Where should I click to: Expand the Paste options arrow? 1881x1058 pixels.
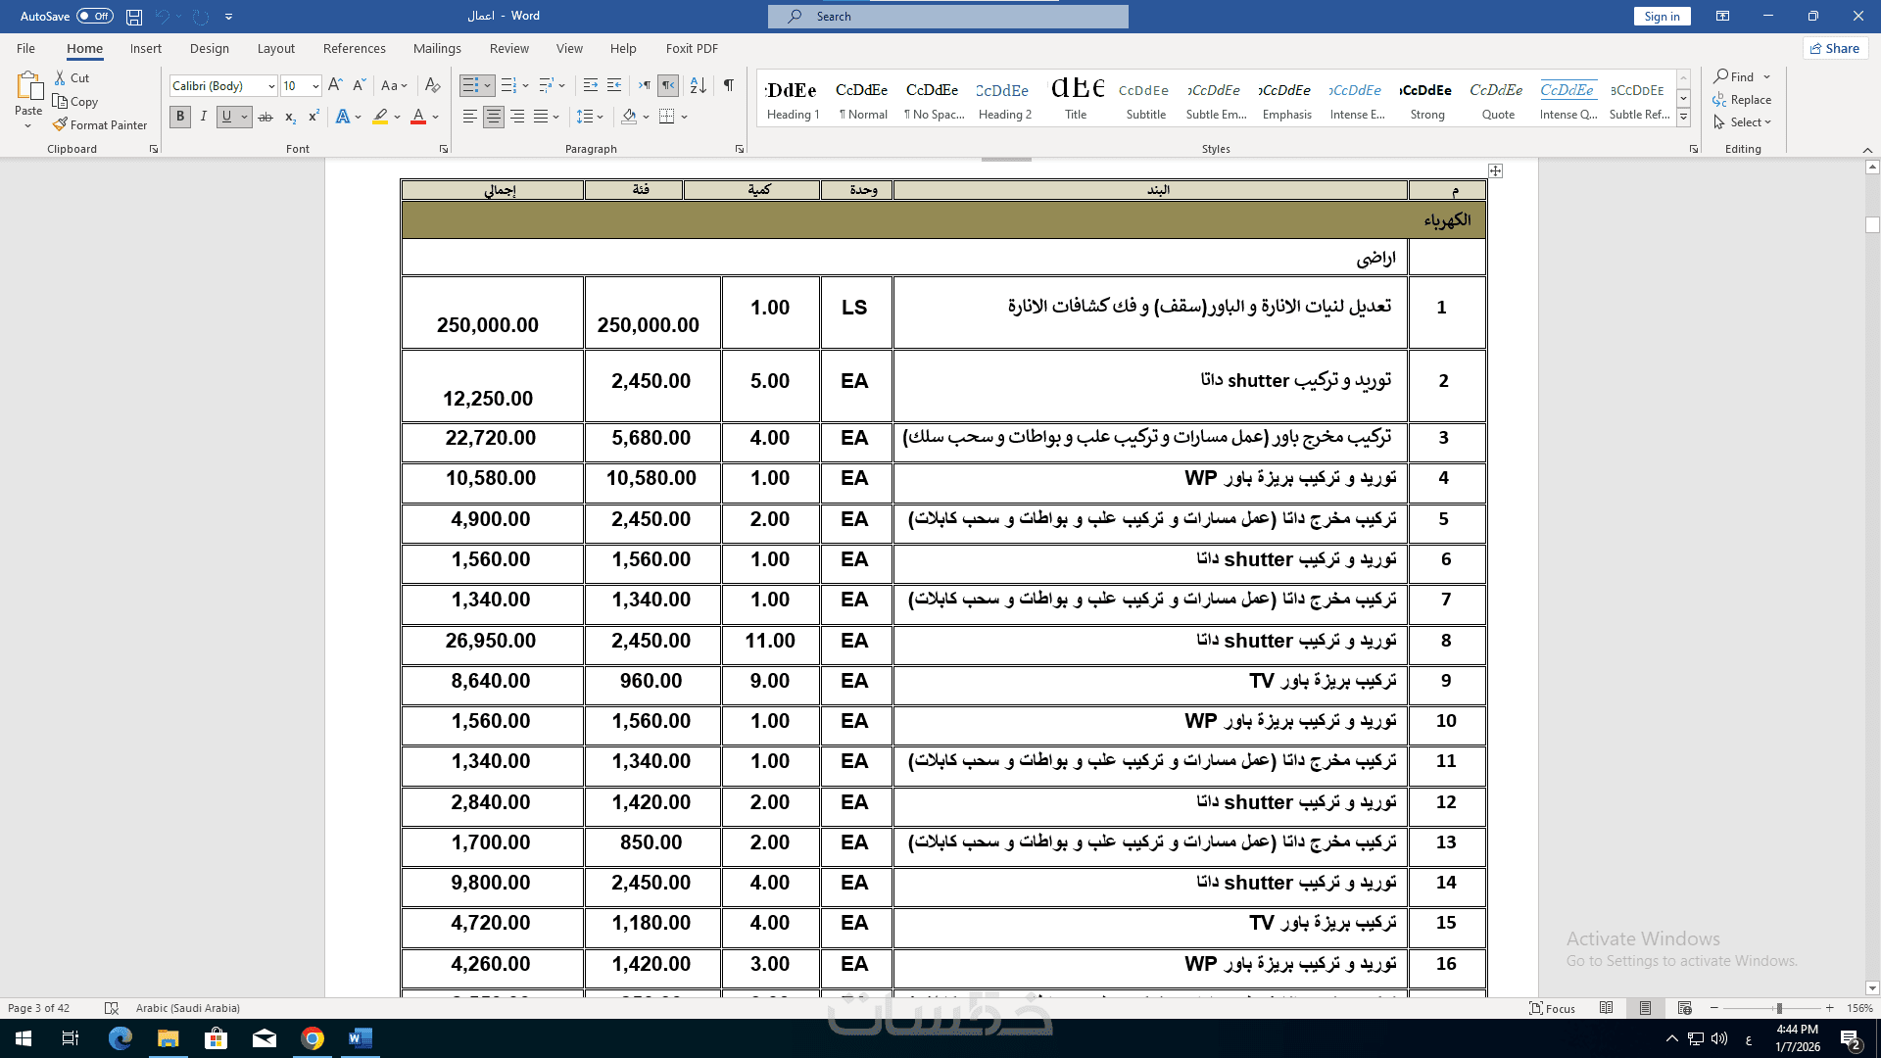tap(28, 126)
